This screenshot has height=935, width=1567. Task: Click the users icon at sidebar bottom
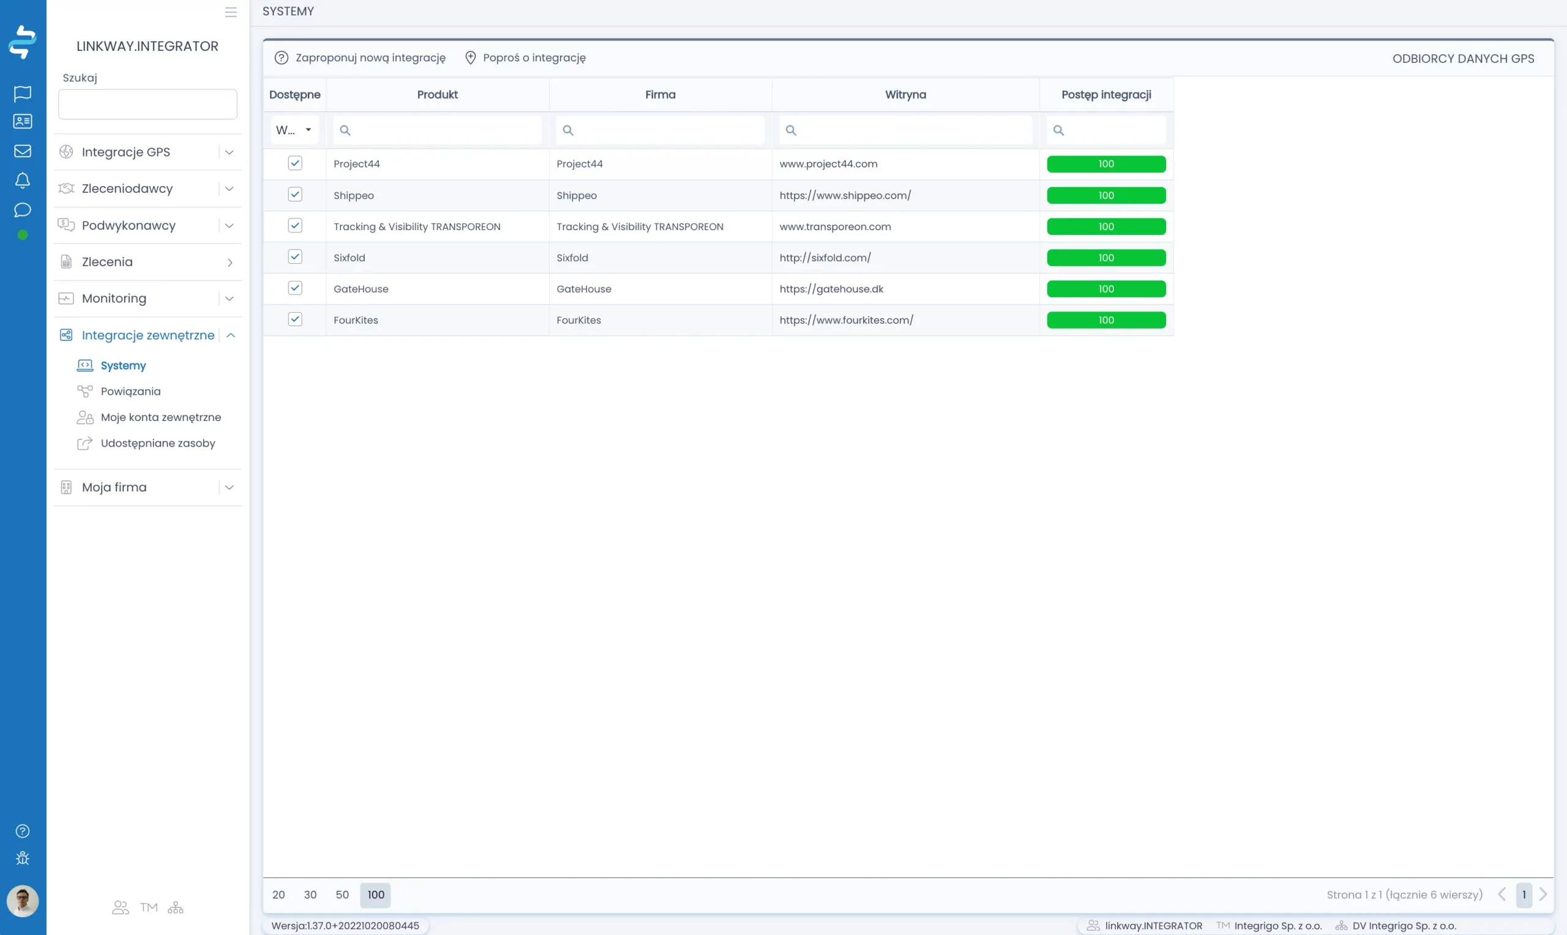tap(121, 907)
